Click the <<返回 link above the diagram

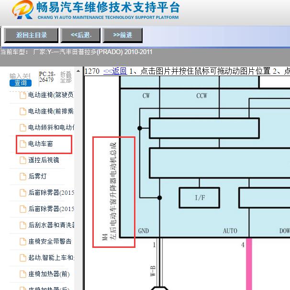point(115,71)
